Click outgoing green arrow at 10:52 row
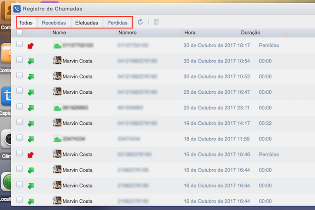The width and height of the screenshot is (315, 210). point(31,77)
